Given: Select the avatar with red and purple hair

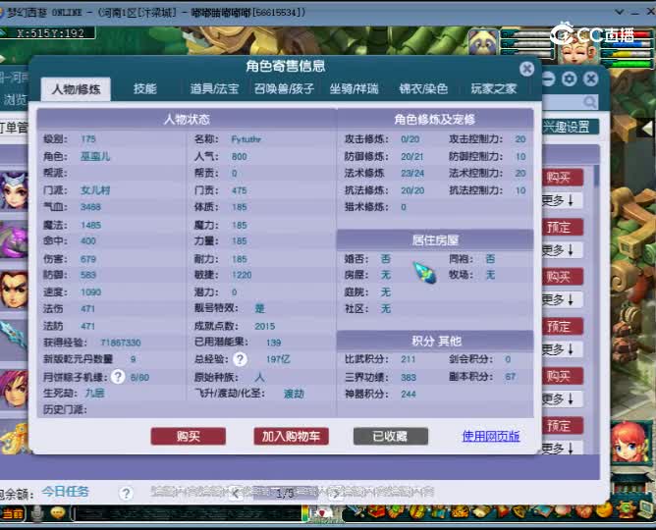Looking at the screenshot, I should click(14, 389).
